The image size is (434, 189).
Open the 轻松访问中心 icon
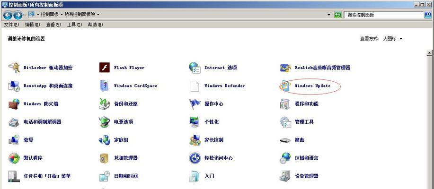tap(195, 158)
